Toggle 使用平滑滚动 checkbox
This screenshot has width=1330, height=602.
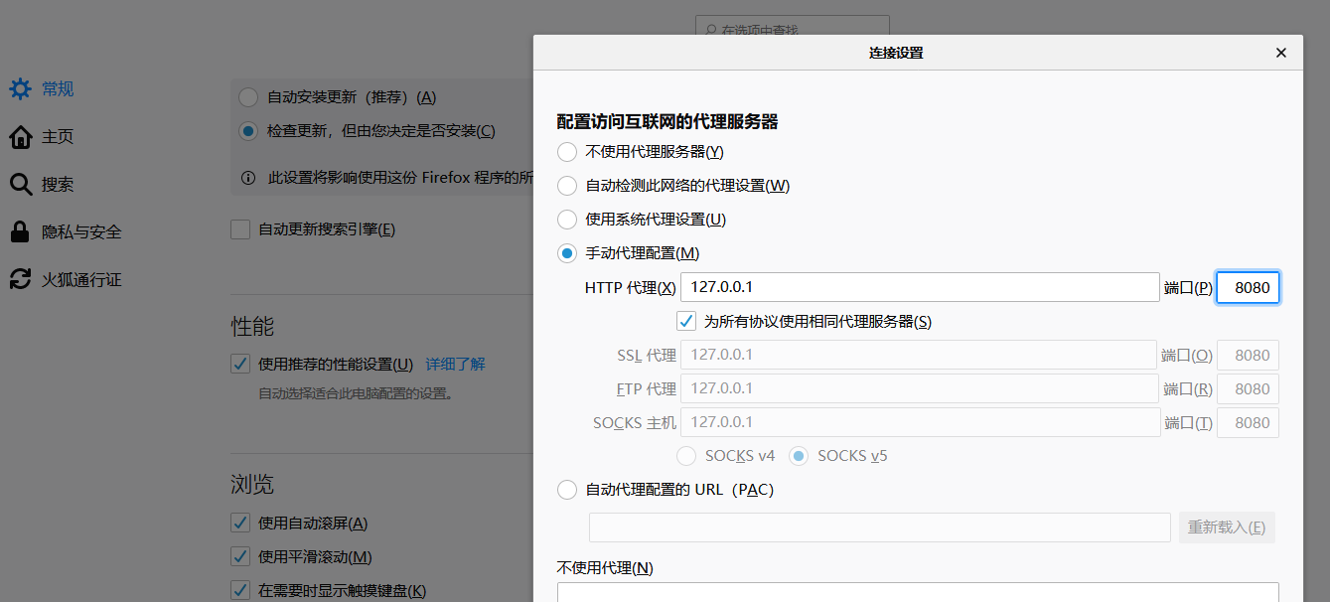240,556
